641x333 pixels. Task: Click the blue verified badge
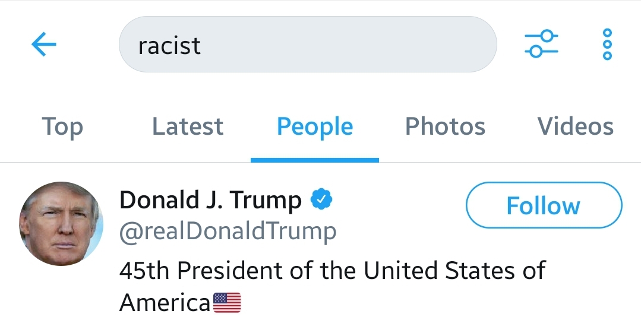coord(321,200)
